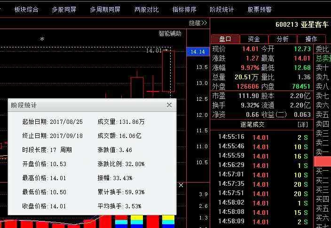Click the small X on the indicator sub-panel
This screenshot has width=331, height=228.
click(181, 186)
